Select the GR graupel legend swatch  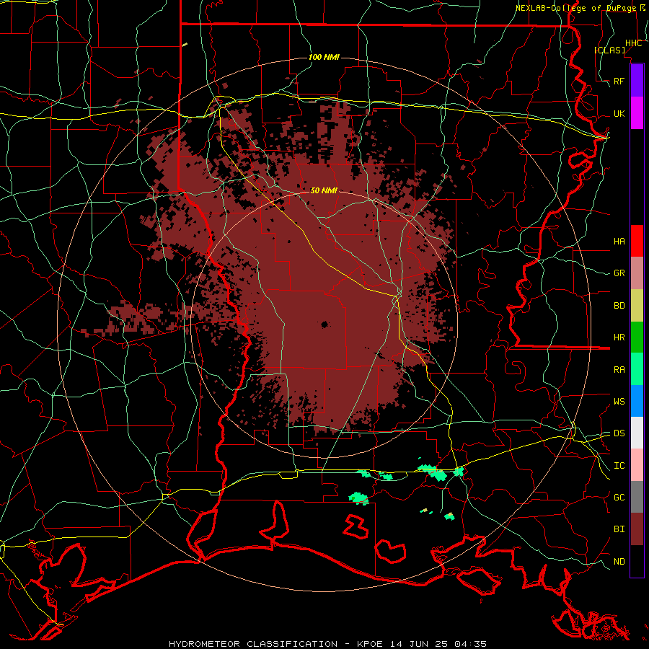(637, 273)
